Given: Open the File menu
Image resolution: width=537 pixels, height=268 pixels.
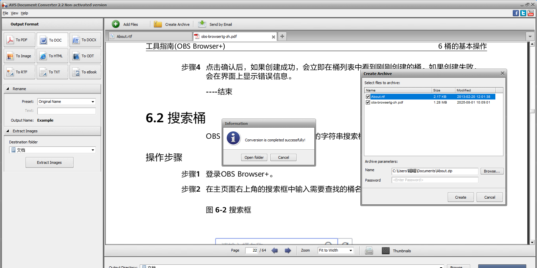Looking at the screenshot, I should click(5, 13).
